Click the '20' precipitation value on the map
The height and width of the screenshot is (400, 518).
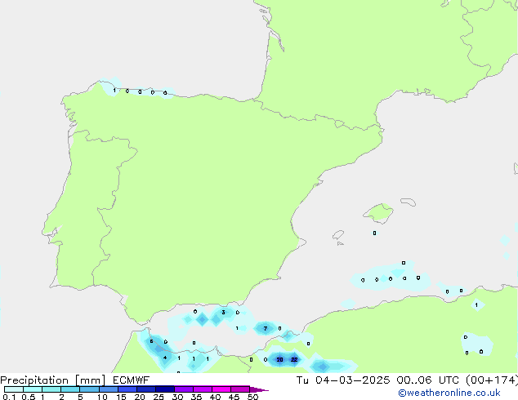point(279,359)
